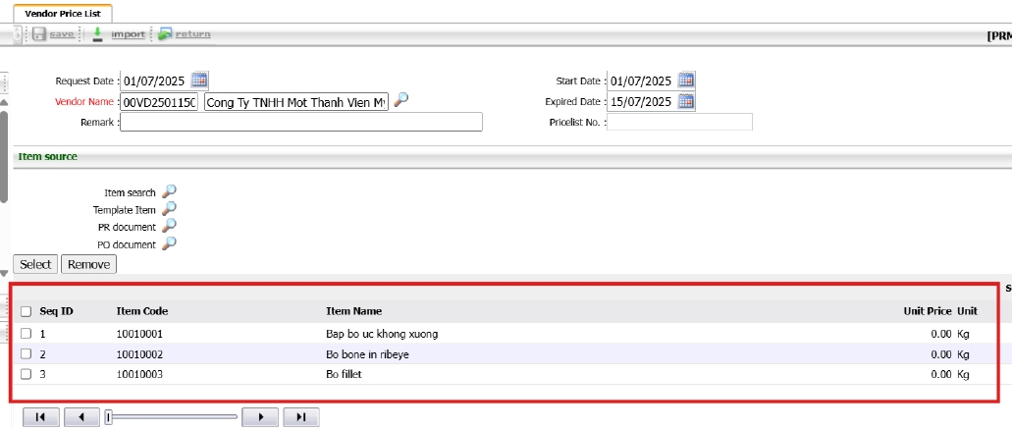Open the Item search lookup
1012x429 pixels.
[169, 192]
